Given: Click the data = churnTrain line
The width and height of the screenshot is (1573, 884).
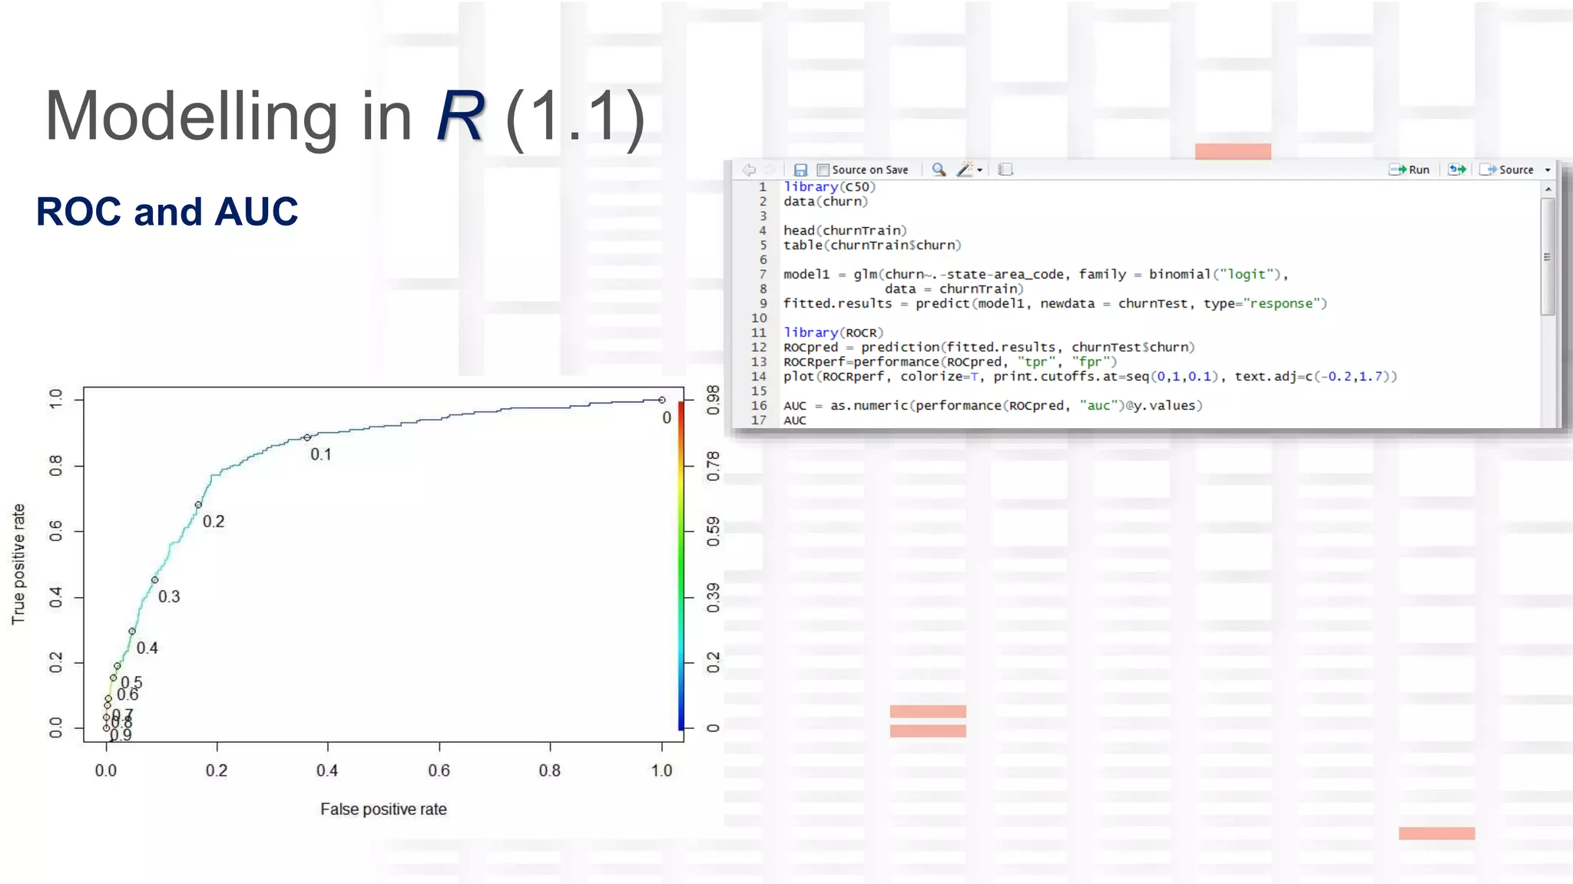Looking at the screenshot, I should 954,289.
